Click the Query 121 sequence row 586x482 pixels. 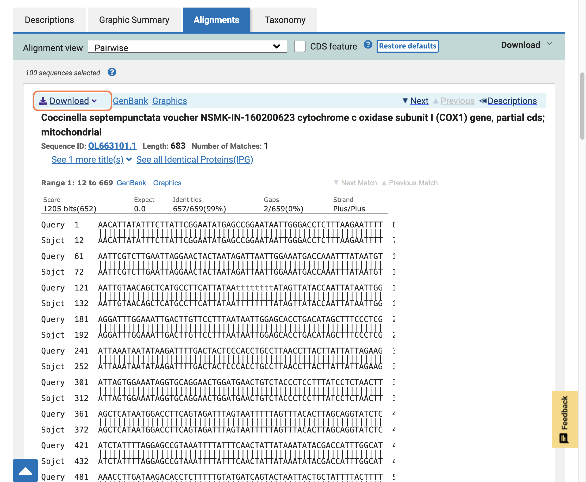click(218, 288)
